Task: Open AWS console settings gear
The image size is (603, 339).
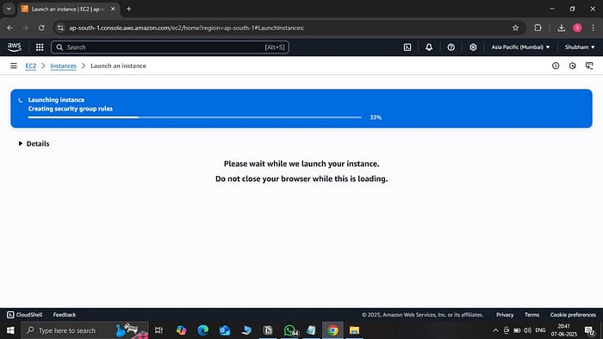Action: coord(473,47)
